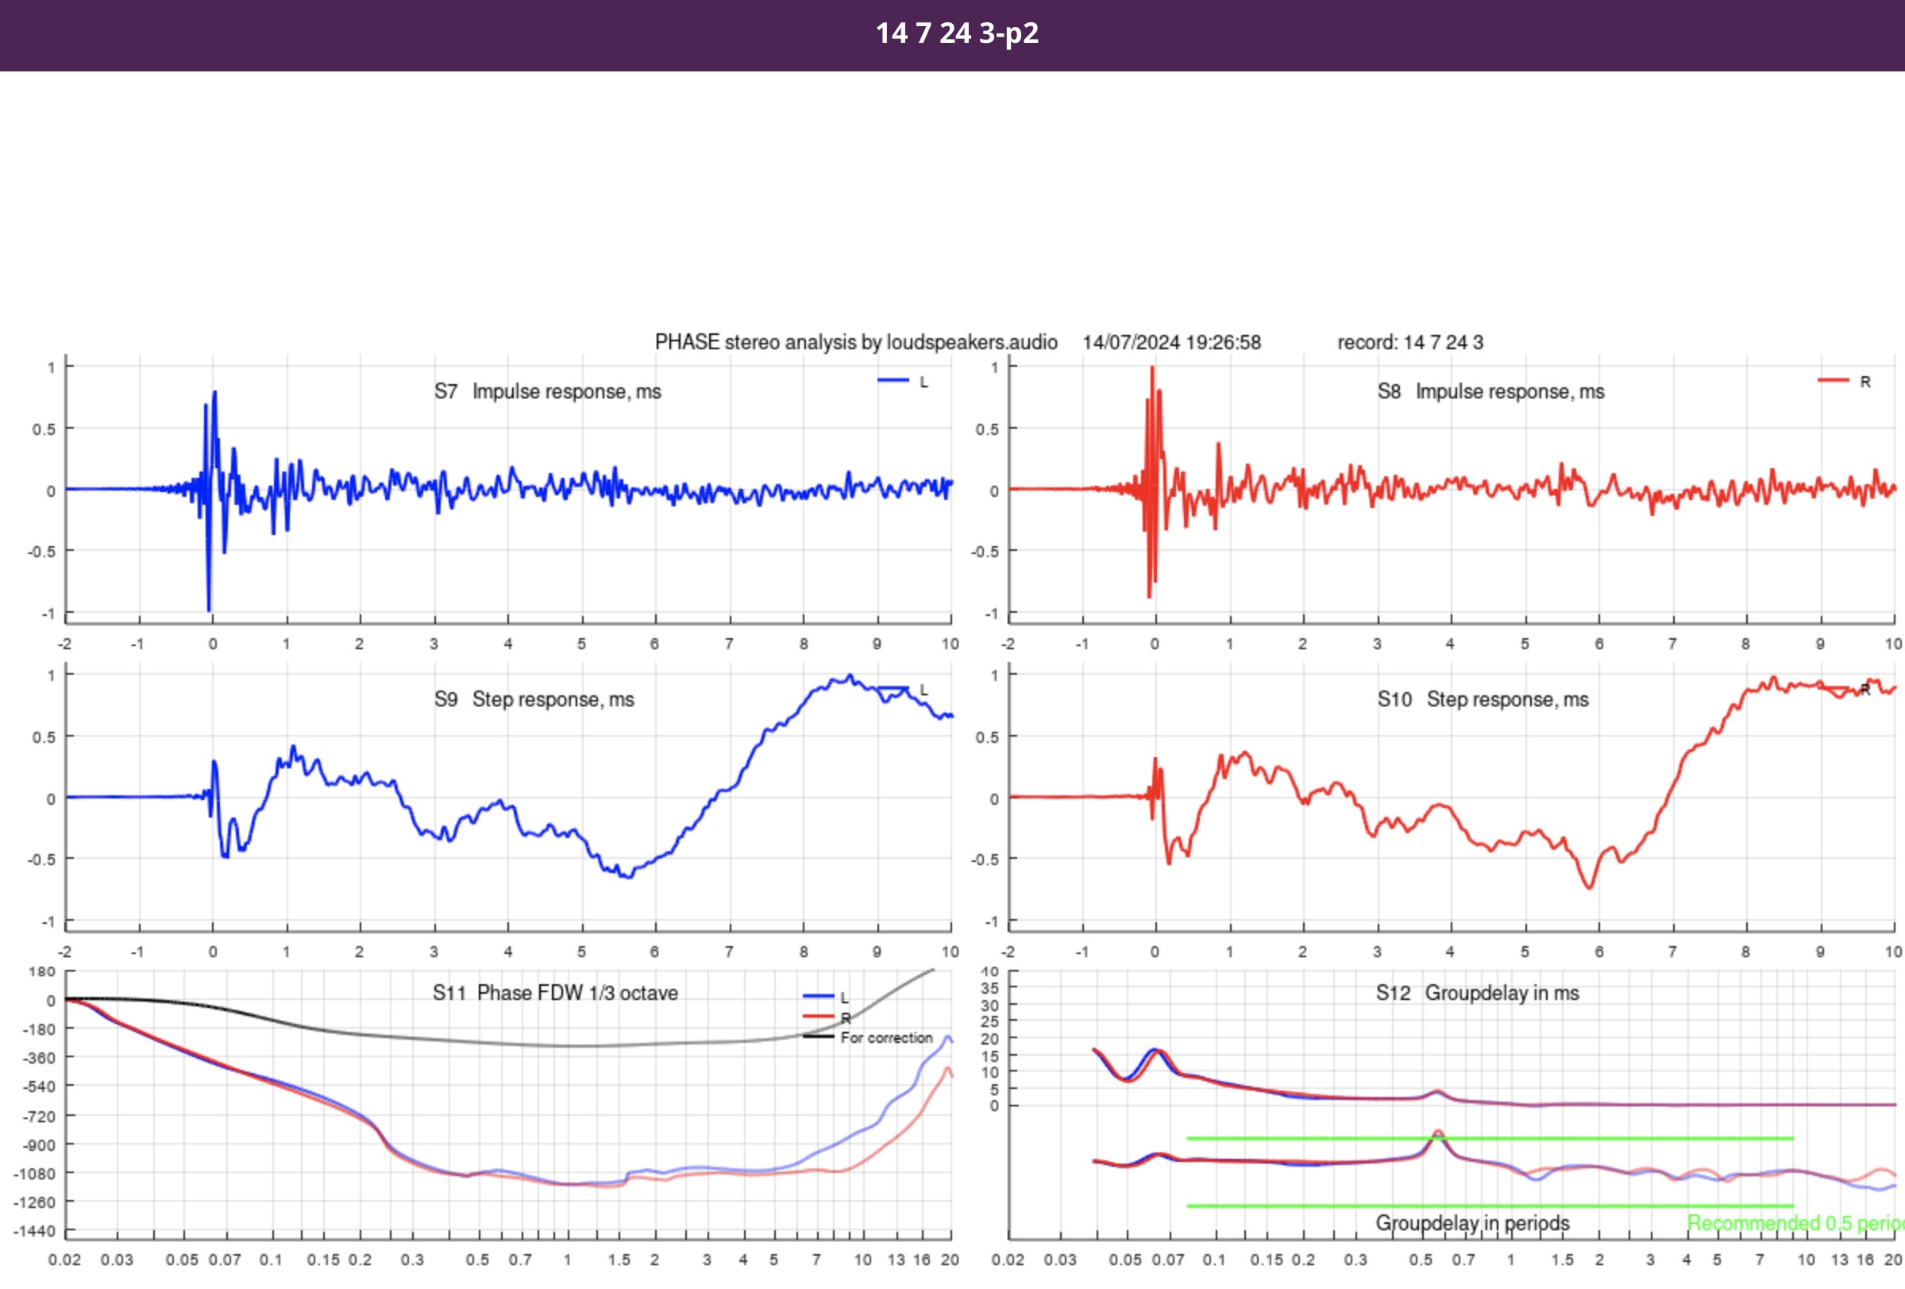The image size is (1905, 1289).
Task: Click the green 'Recommended 0.5 period' text
Action: (x=1794, y=1222)
